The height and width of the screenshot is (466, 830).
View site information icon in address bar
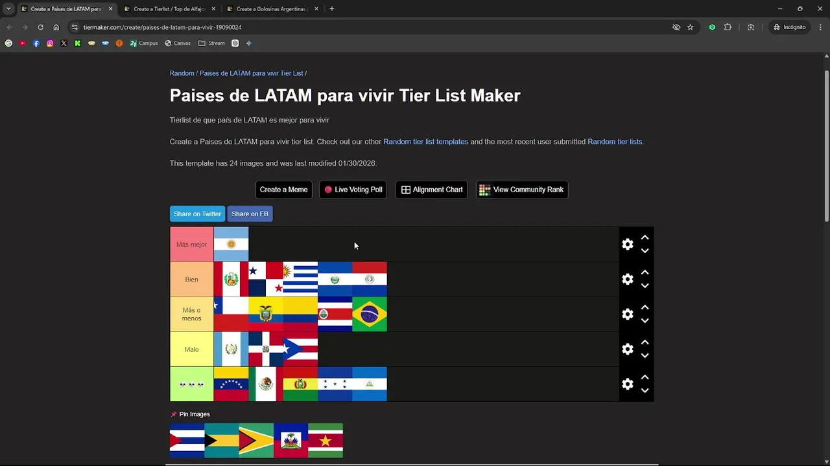(x=75, y=27)
